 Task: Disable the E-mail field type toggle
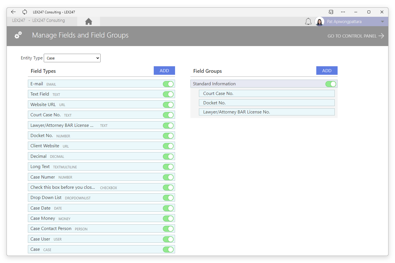tap(168, 84)
